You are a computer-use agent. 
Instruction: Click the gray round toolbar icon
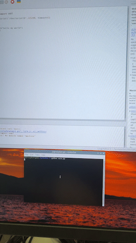pyautogui.click(x=6, y=2)
